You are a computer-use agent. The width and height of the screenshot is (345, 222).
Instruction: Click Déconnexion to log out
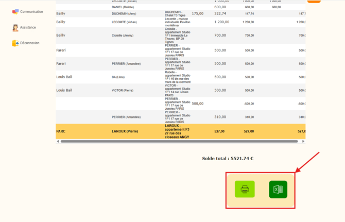click(30, 43)
